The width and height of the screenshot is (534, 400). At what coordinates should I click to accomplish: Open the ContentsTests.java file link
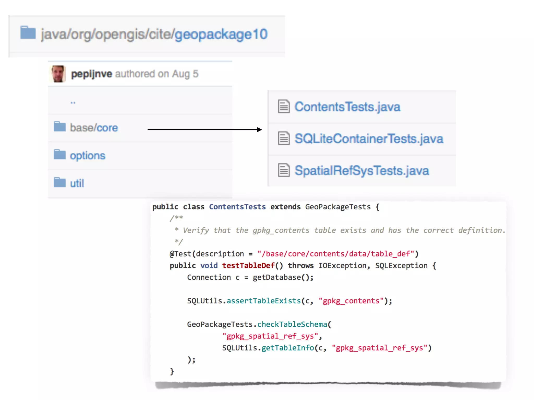coord(347,107)
